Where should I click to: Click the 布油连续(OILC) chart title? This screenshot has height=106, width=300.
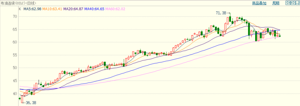pyautogui.click(x=12, y=3)
